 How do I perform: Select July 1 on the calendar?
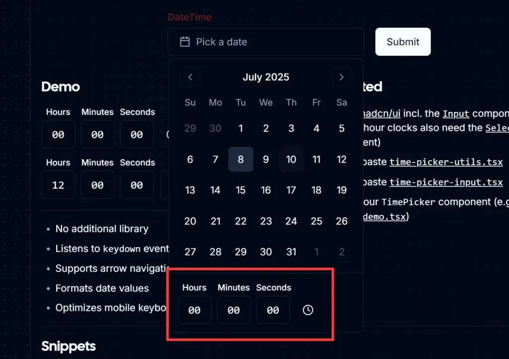click(x=241, y=128)
